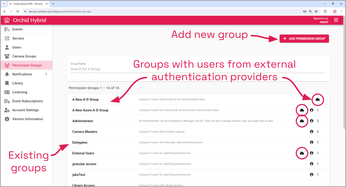Viewport: 346px width, 187px height.
Task: Click the Users sidebar person icon
Action: [x=7, y=47]
